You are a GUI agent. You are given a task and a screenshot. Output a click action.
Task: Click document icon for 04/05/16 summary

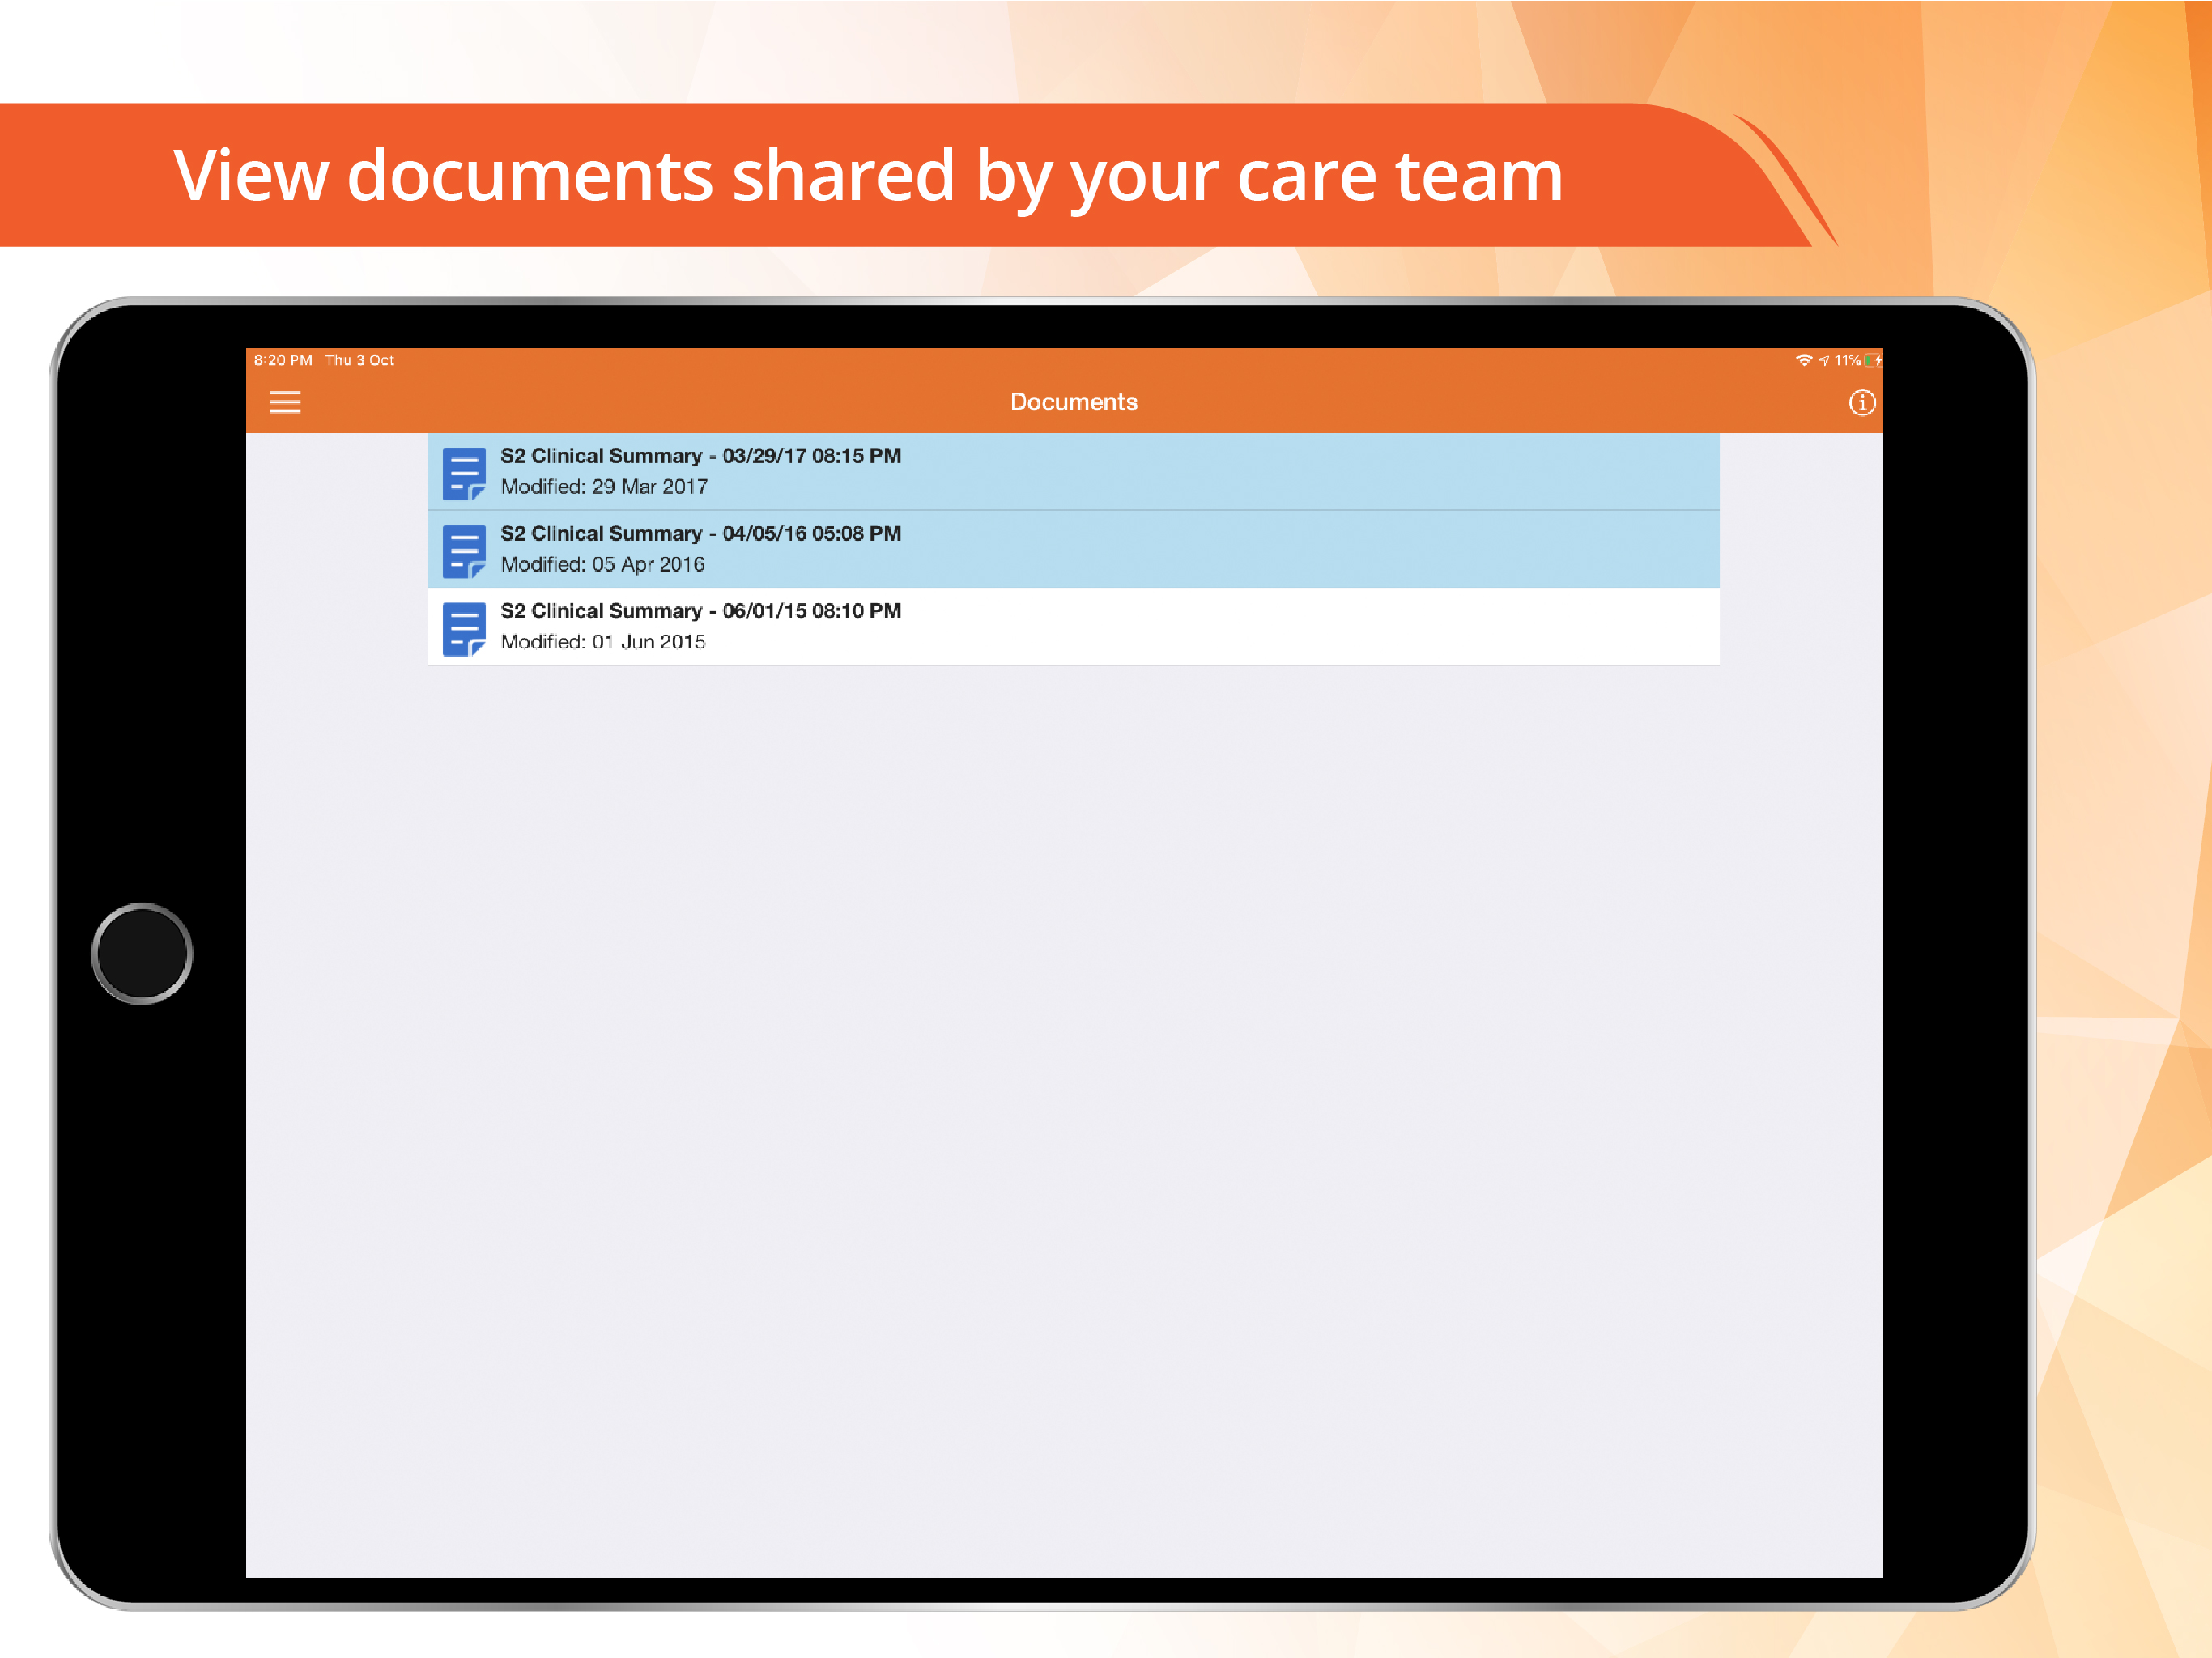(464, 551)
